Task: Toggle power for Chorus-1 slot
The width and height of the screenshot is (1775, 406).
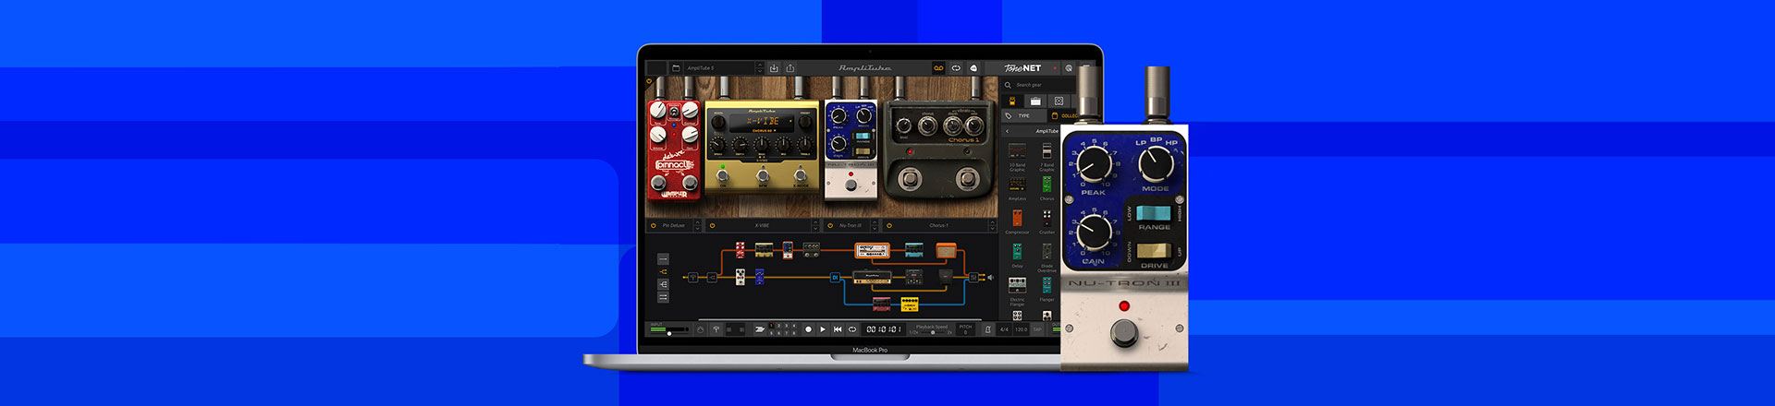Action: [889, 225]
